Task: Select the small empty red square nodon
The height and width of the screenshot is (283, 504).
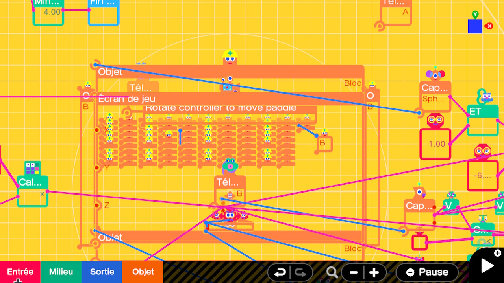Action: pos(419,242)
